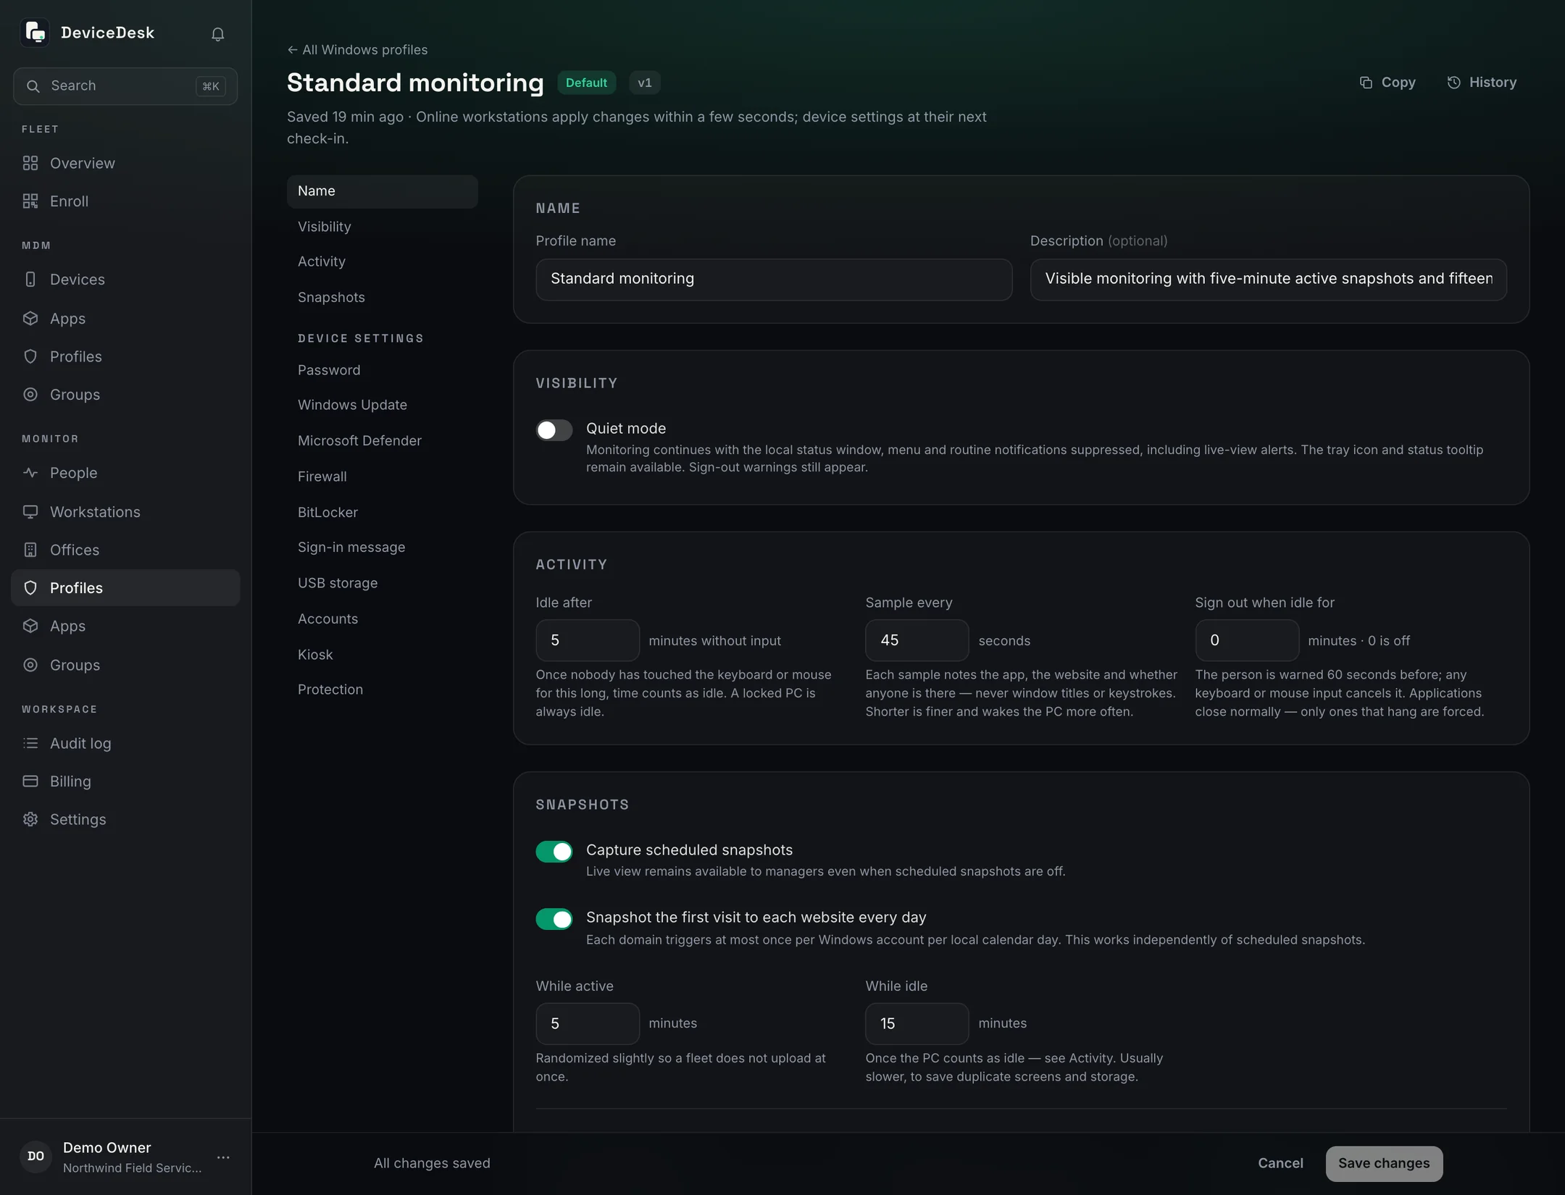Turn off Capture scheduled snapshots
This screenshot has height=1195, width=1565.
click(x=554, y=852)
